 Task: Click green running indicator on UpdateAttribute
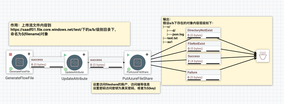pyautogui.click(x=65, y=55)
